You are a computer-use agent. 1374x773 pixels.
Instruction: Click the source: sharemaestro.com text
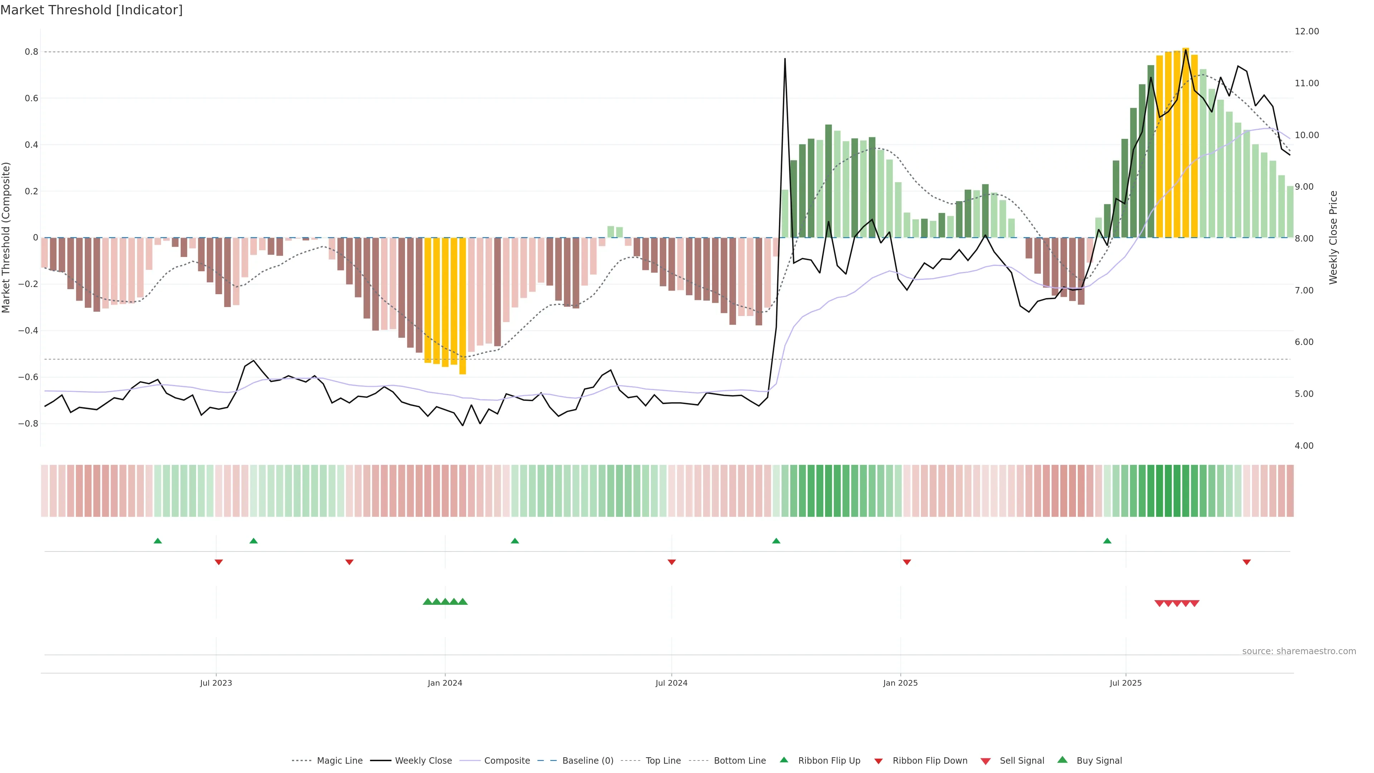click(1299, 651)
